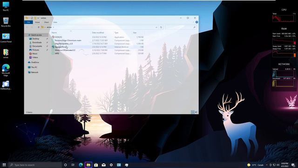Select Quick access in navigation pane

[36, 35]
